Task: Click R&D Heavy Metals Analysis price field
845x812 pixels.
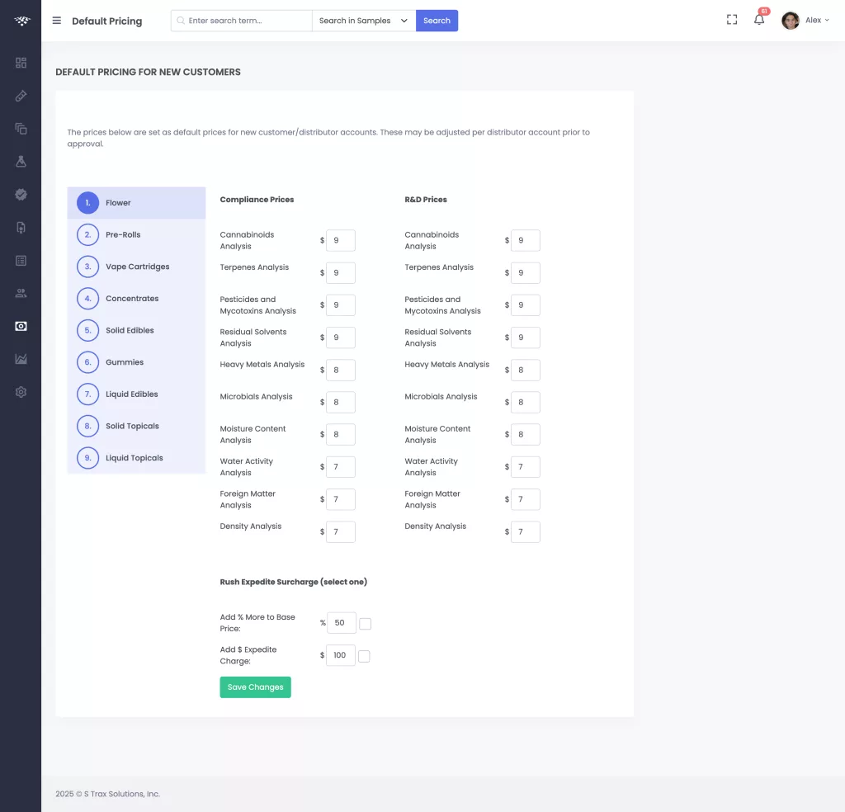Action: (526, 370)
